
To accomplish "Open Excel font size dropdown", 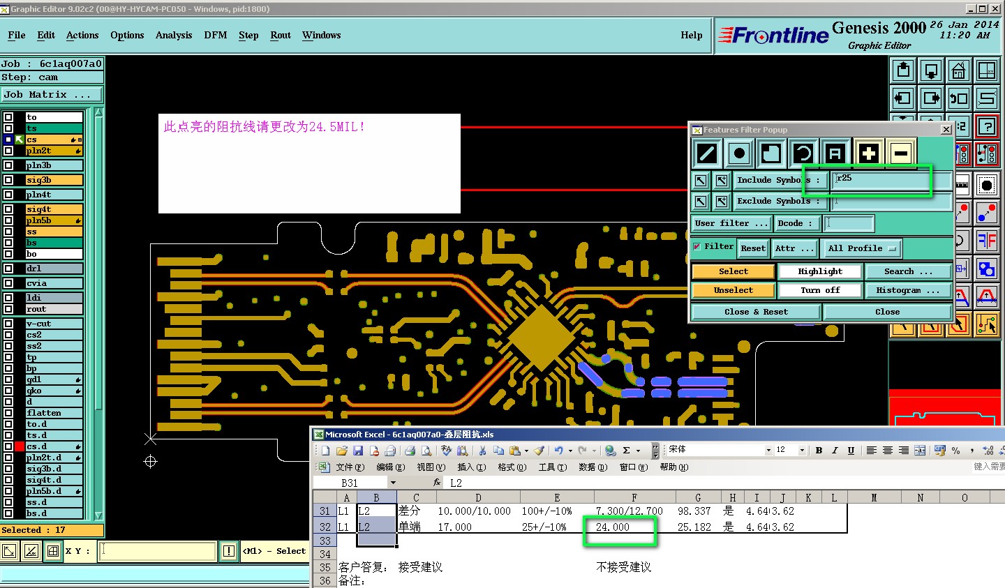I will (x=802, y=451).
